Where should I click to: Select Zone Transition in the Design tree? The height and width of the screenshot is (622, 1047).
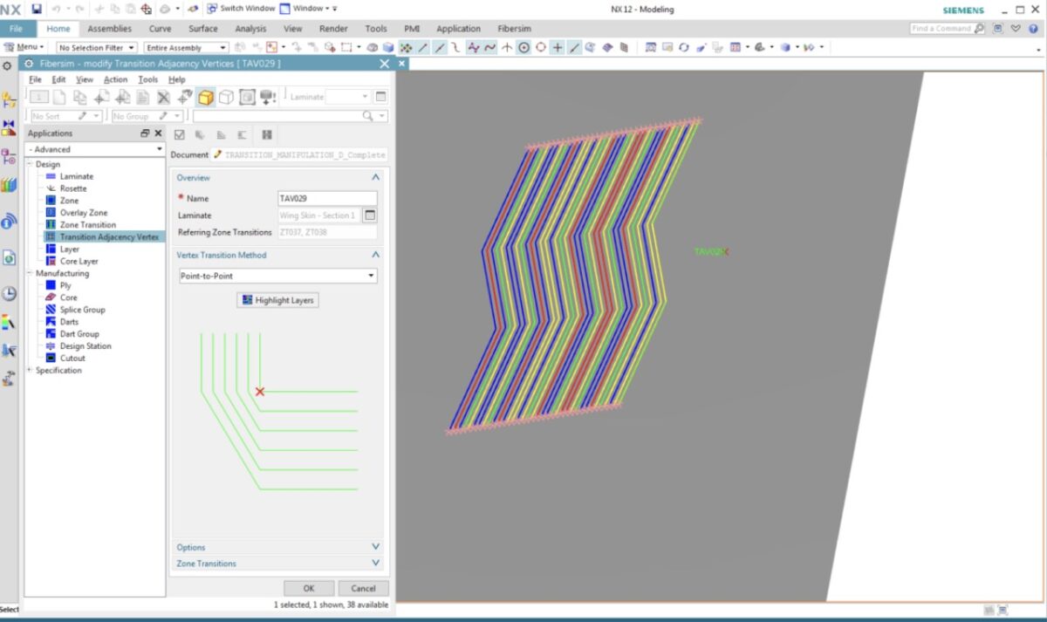coord(88,224)
